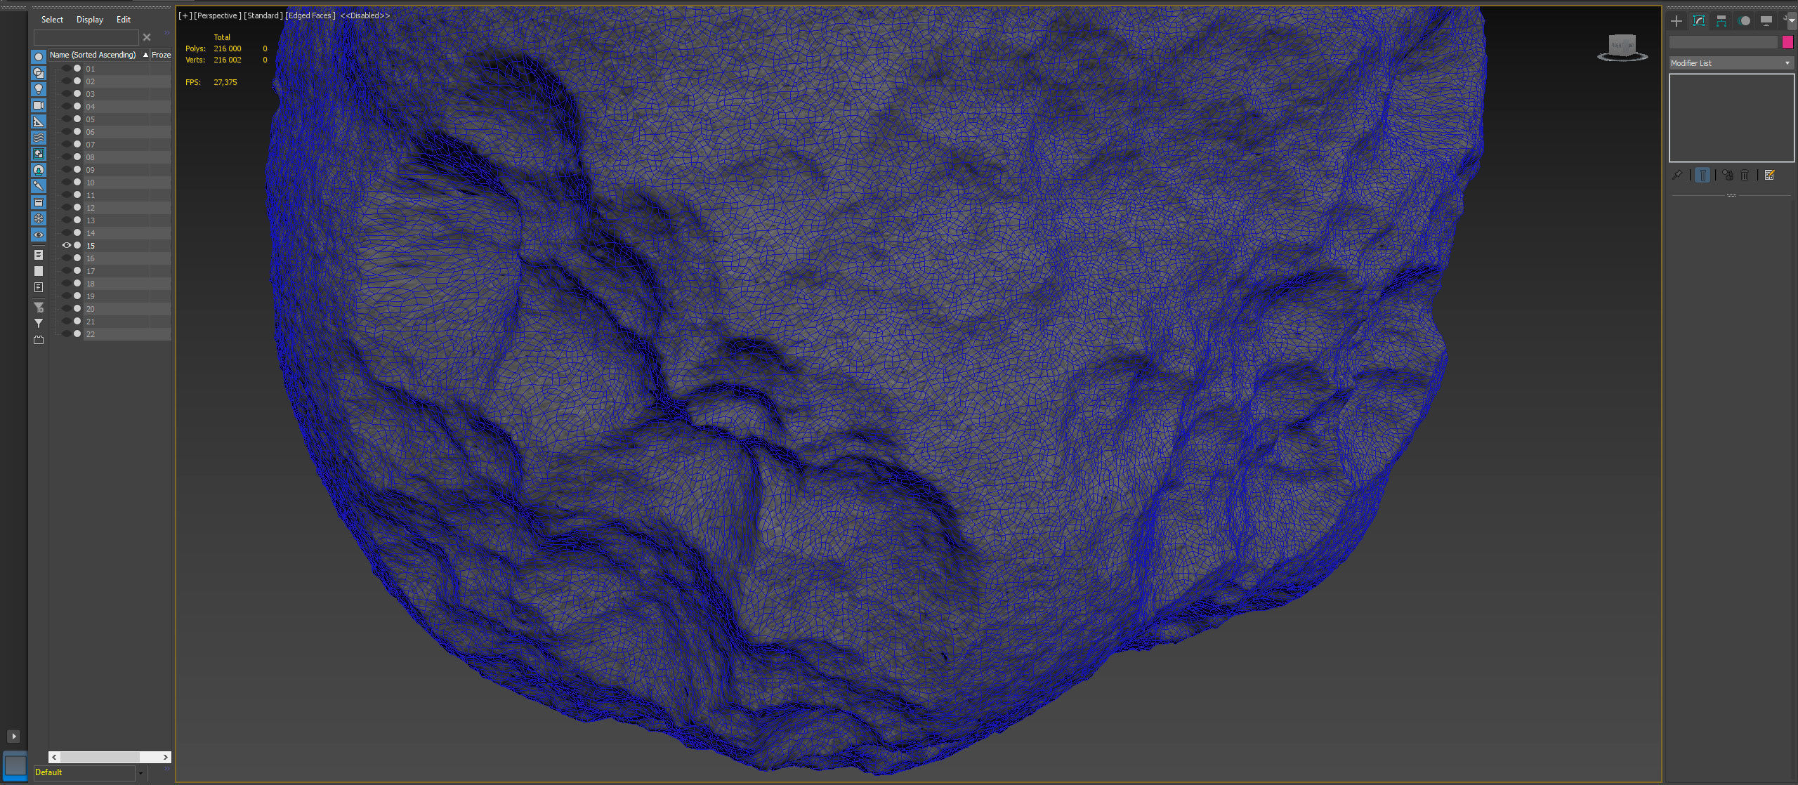Switch to the Modify panel tab

[x=1699, y=21]
